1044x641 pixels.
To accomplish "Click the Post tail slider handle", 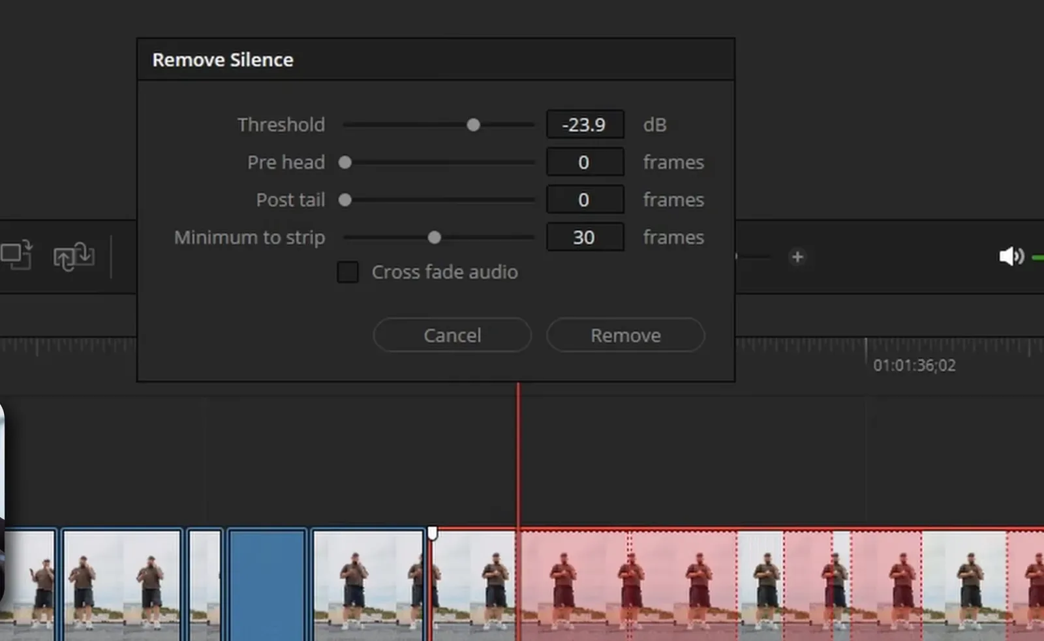I will coord(345,200).
